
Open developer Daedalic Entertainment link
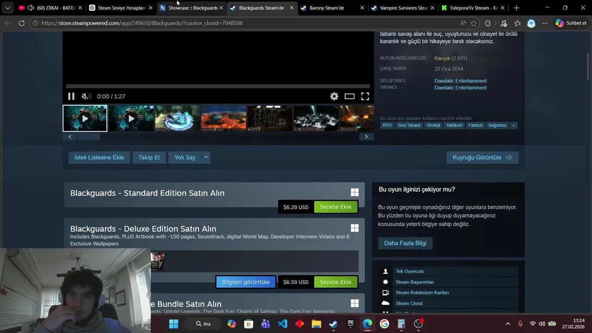(x=460, y=81)
